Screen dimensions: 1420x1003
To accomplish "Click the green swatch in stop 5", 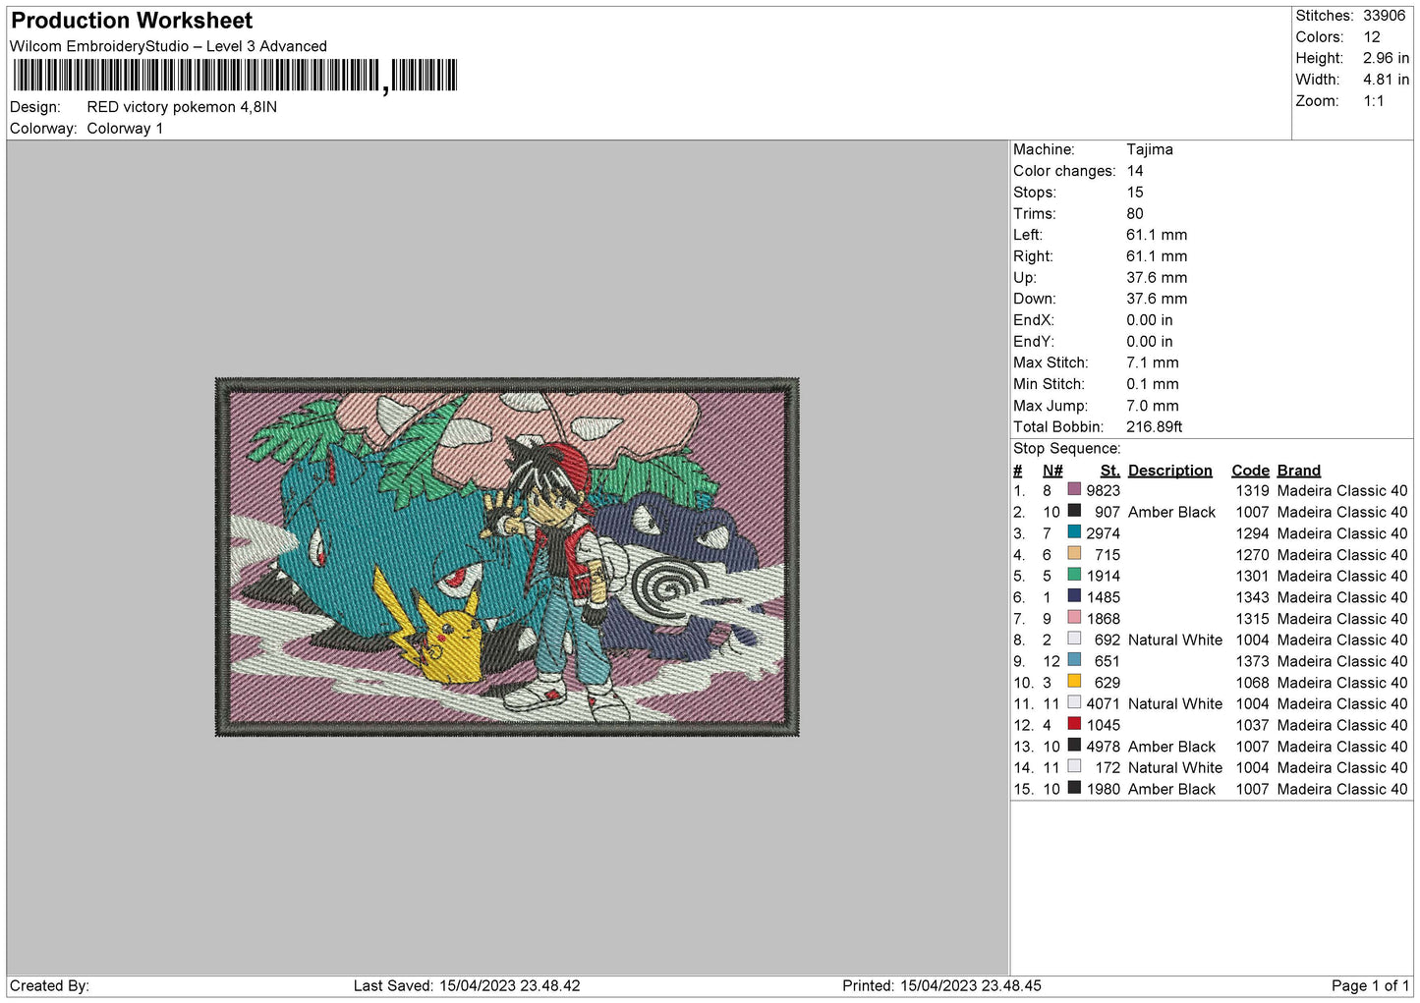I will click(x=1074, y=575).
